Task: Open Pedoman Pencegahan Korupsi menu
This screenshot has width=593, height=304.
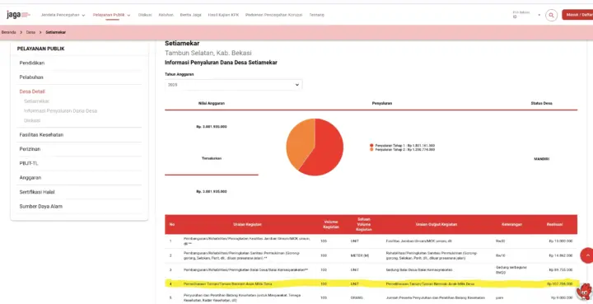Action: click(273, 15)
